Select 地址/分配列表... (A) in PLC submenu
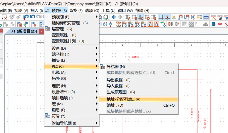This screenshot has height=133, width=228. click(x=138, y=99)
